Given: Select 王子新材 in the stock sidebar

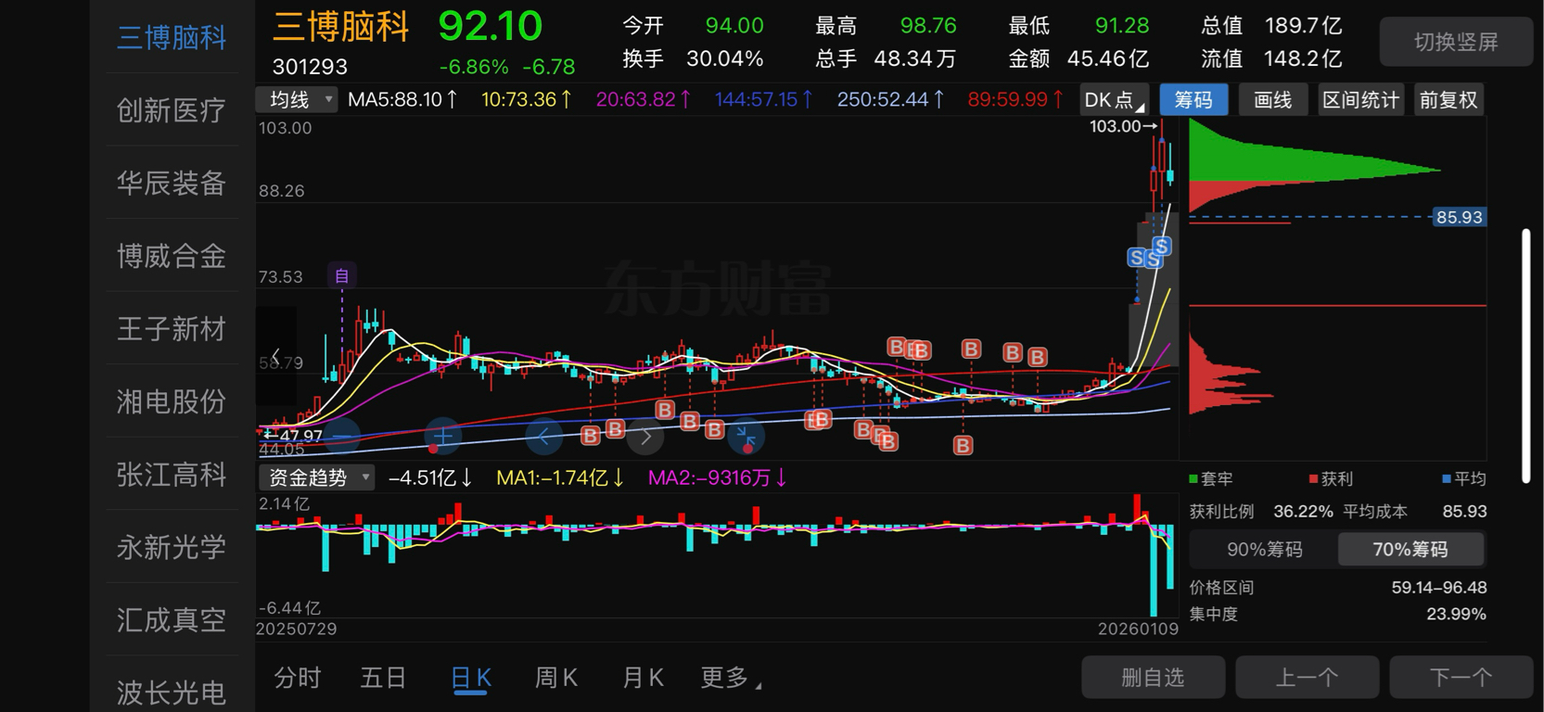Looking at the screenshot, I should coord(172,328).
